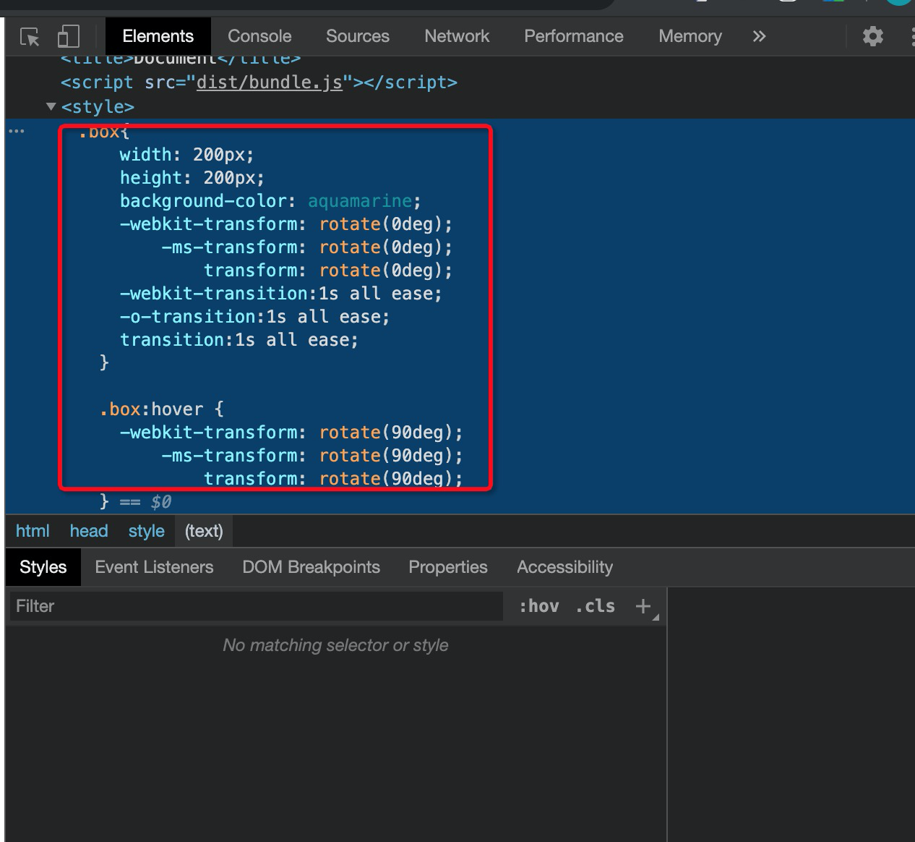Open the DOM Breakpoints pane tab
Image resolution: width=915 pixels, height=842 pixels.
pos(312,567)
